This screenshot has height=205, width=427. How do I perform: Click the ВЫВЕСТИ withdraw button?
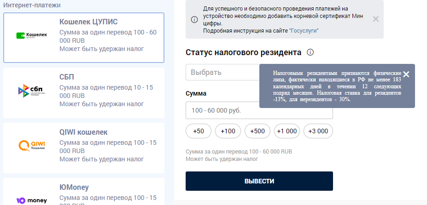click(x=259, y=181)
